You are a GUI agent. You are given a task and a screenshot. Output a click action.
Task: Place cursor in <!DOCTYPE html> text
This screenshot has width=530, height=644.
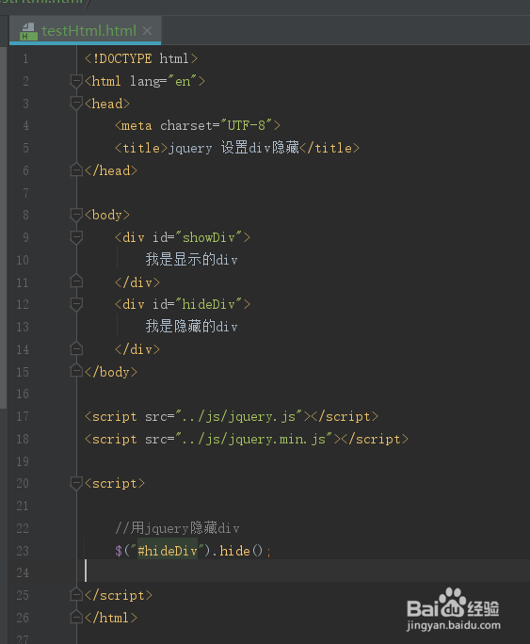click(141, 58)
